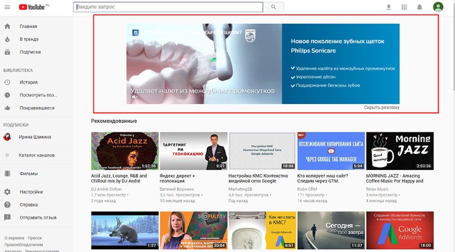Click the Каталог каналов plus icon
455x252 pixels.
tap(7, 155)
